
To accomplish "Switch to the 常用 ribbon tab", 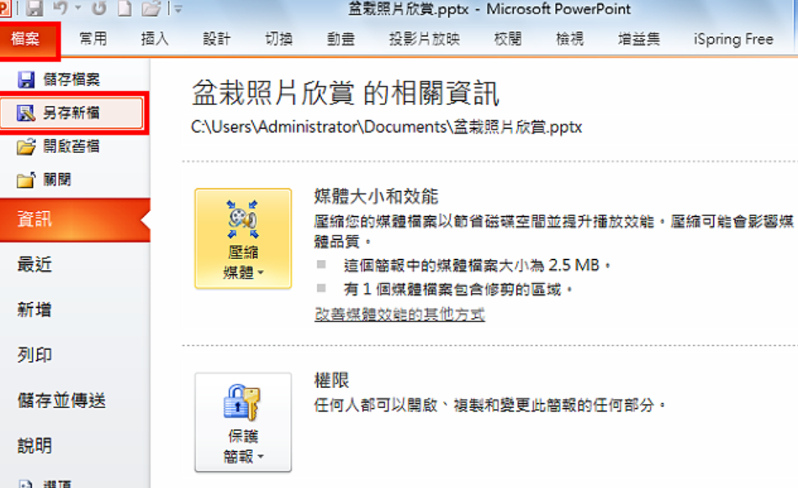I will [93, 39].
